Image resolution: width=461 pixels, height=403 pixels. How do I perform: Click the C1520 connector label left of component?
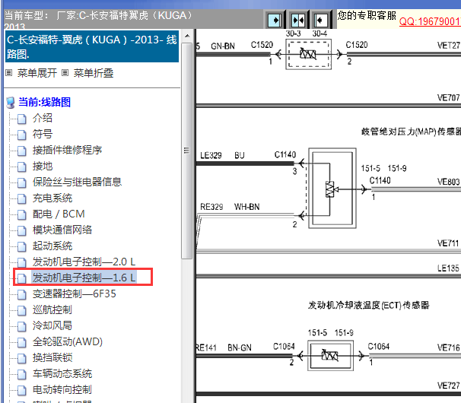coord(262,45)
